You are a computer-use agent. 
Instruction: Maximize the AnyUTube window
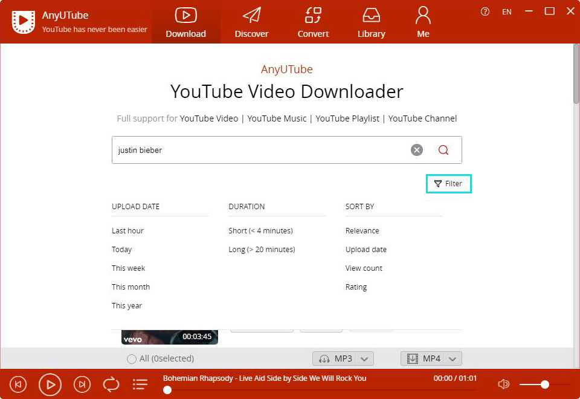(549, 11)
